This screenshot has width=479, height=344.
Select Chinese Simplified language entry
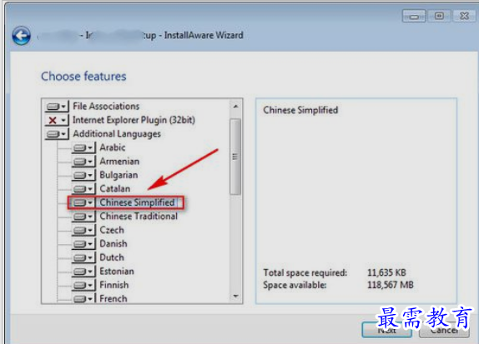click(x=137, y=202)
